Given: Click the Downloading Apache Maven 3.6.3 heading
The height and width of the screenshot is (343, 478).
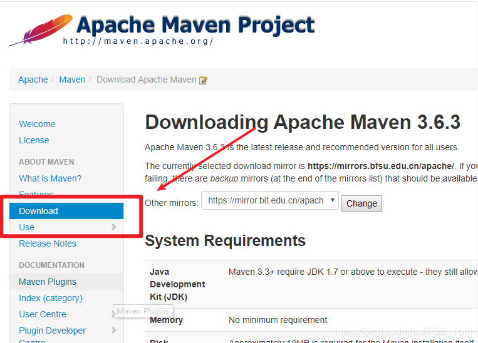Looking at the screenshot, I should pos(303,122).
